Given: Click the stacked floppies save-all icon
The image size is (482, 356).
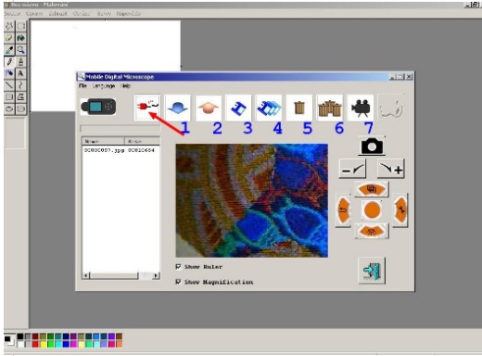Looking at the screenshot, I should click(x=269, y=108).
